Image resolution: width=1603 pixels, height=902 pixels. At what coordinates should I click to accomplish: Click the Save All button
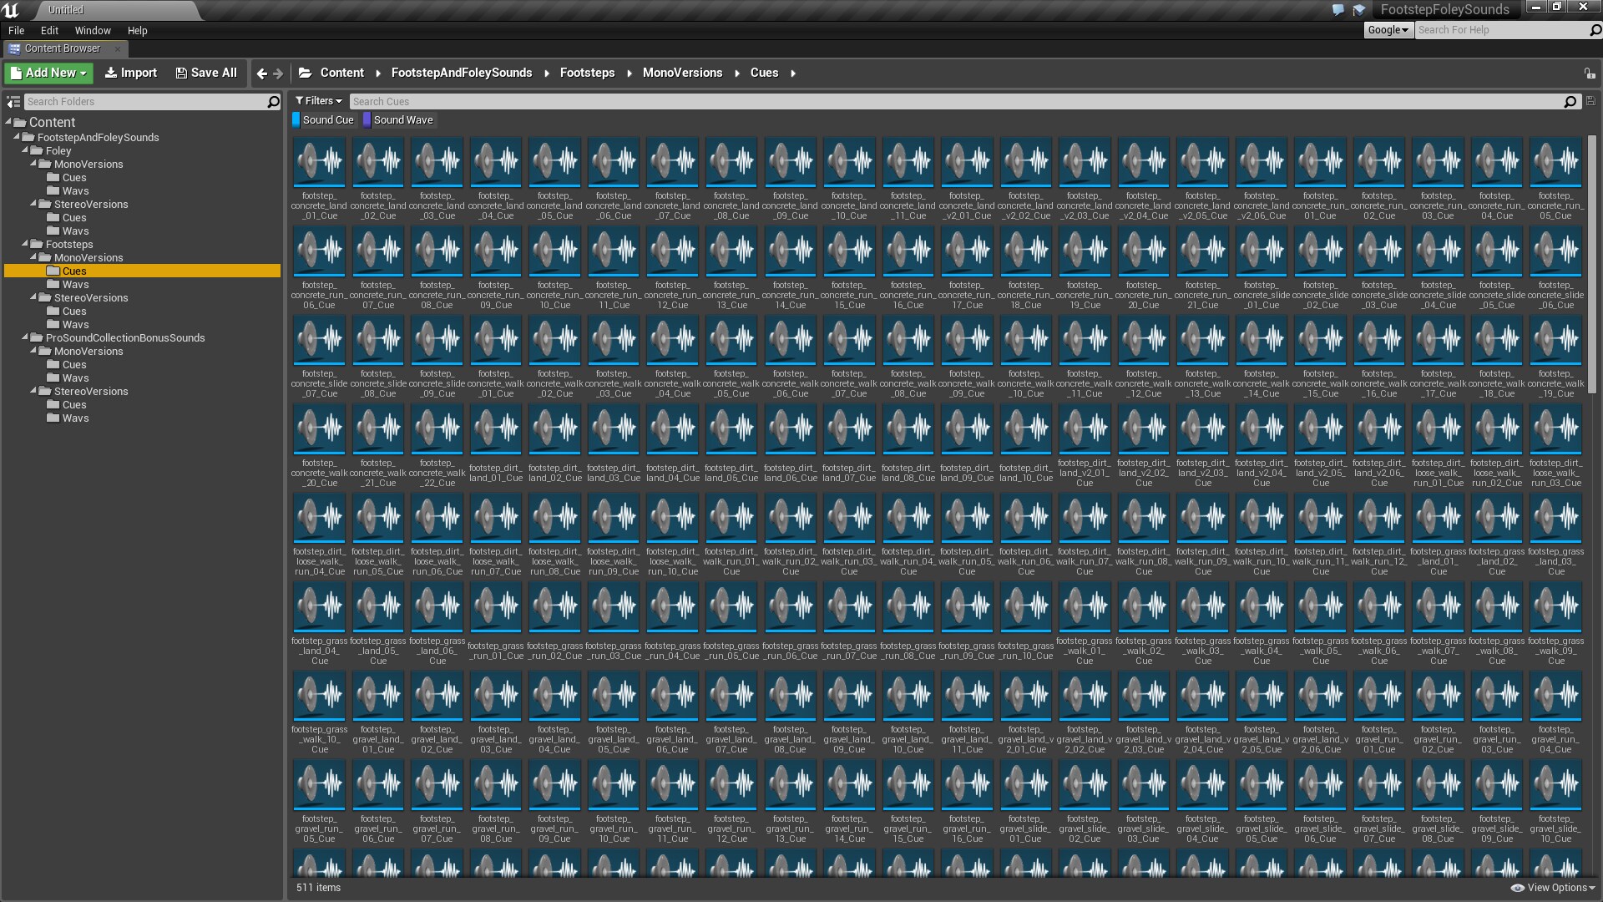[206, 73]
